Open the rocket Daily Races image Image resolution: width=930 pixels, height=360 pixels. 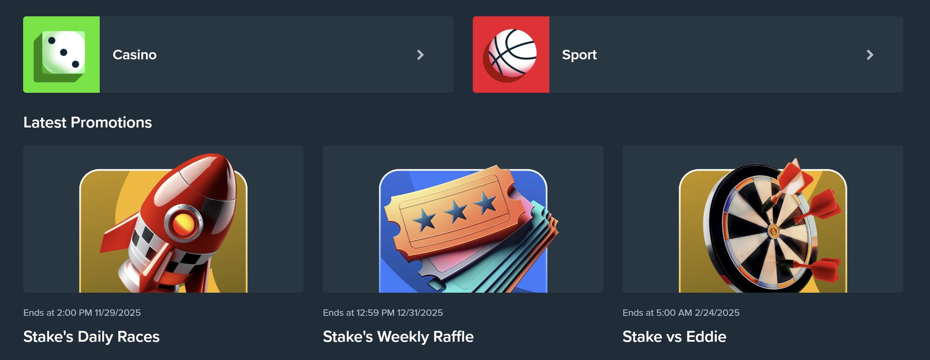click(163, 219)
